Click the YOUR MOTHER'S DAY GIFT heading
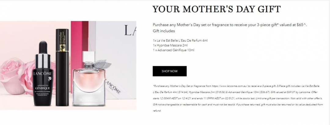Image resolution: width=330 pixels, height=125 pixels. pos(217,9)
